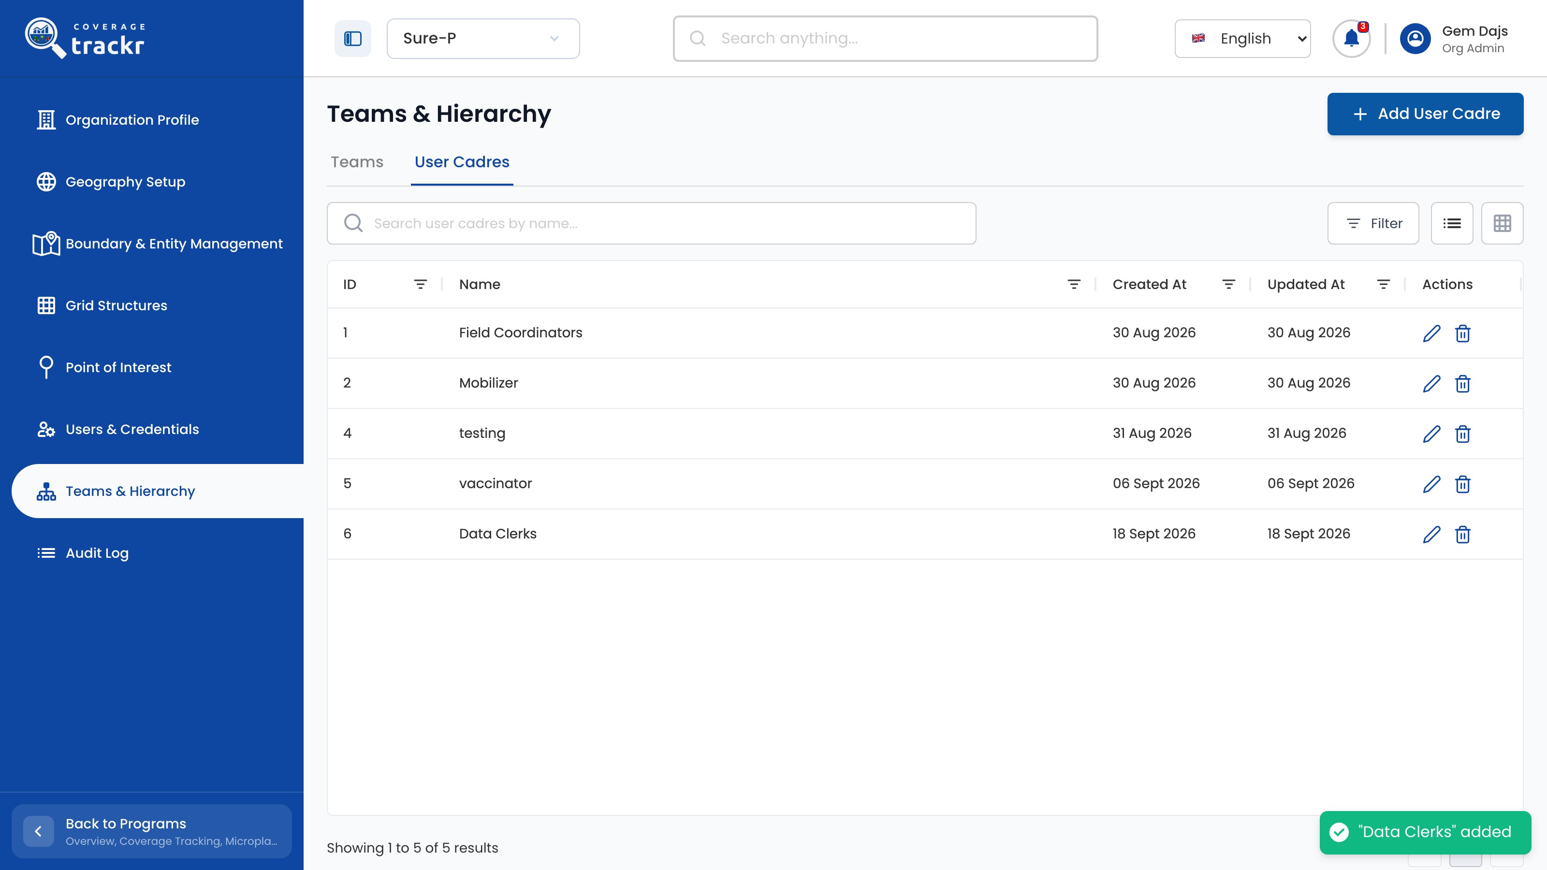Open the user profile avatar icon
The width and height of the screenshot is (1547, 870).
[1415, 39]
